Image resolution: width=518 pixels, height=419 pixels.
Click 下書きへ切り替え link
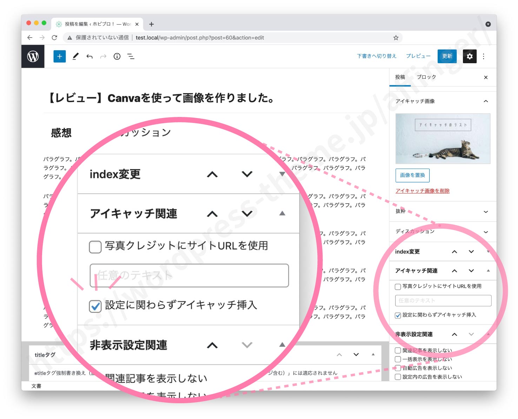pyautogui.click(x=377, y=56)
